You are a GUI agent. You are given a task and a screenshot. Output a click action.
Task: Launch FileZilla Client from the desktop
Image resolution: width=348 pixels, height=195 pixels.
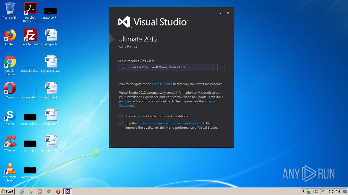click(30, 37)
